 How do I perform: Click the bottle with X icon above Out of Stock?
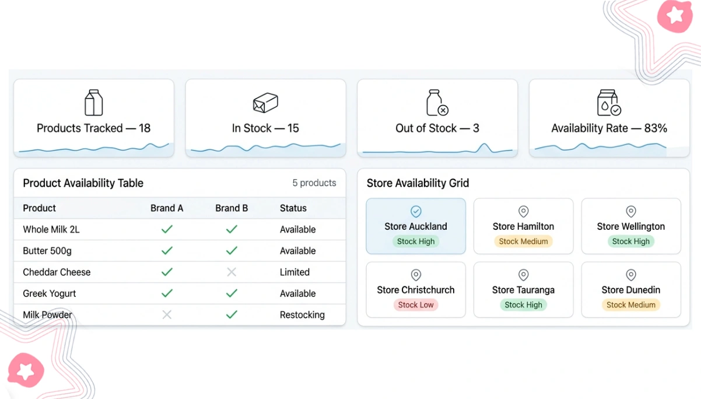437,103
